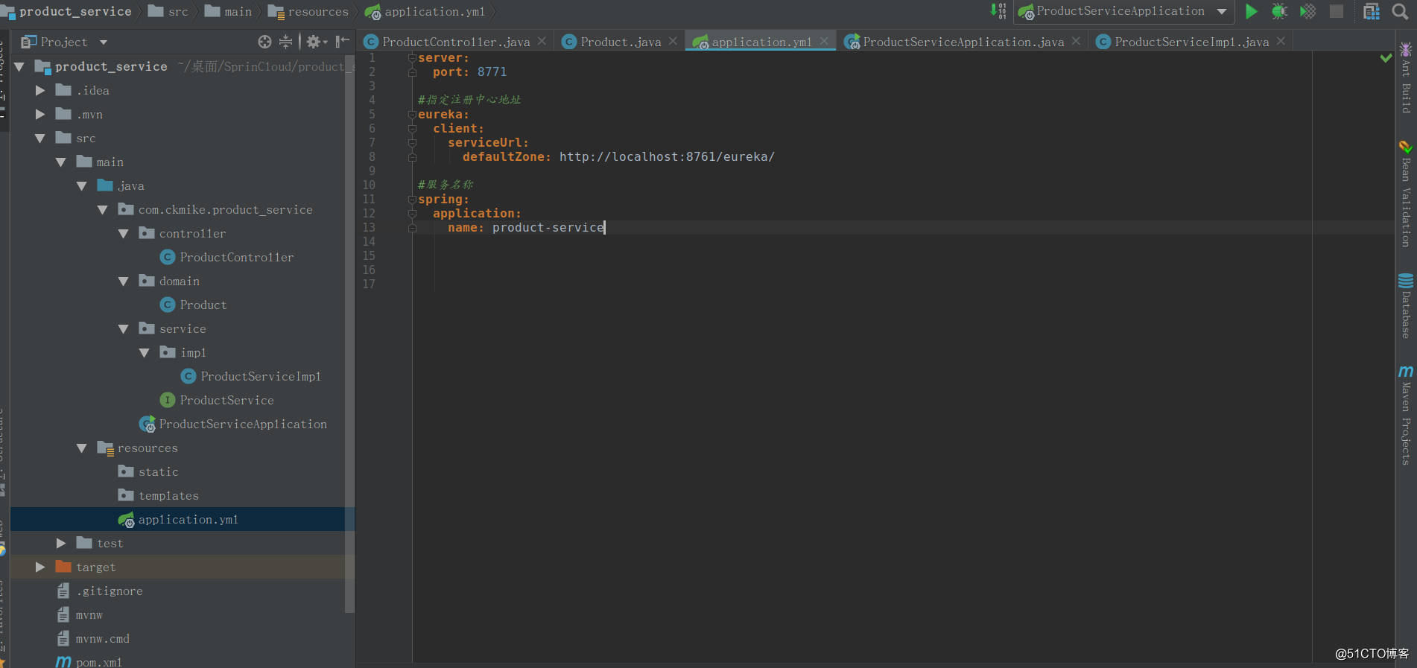The height and width of the screenshot is (668, 1417).
Task: Open Bean Validation side panel
Action: click(x=1406, y=194)
